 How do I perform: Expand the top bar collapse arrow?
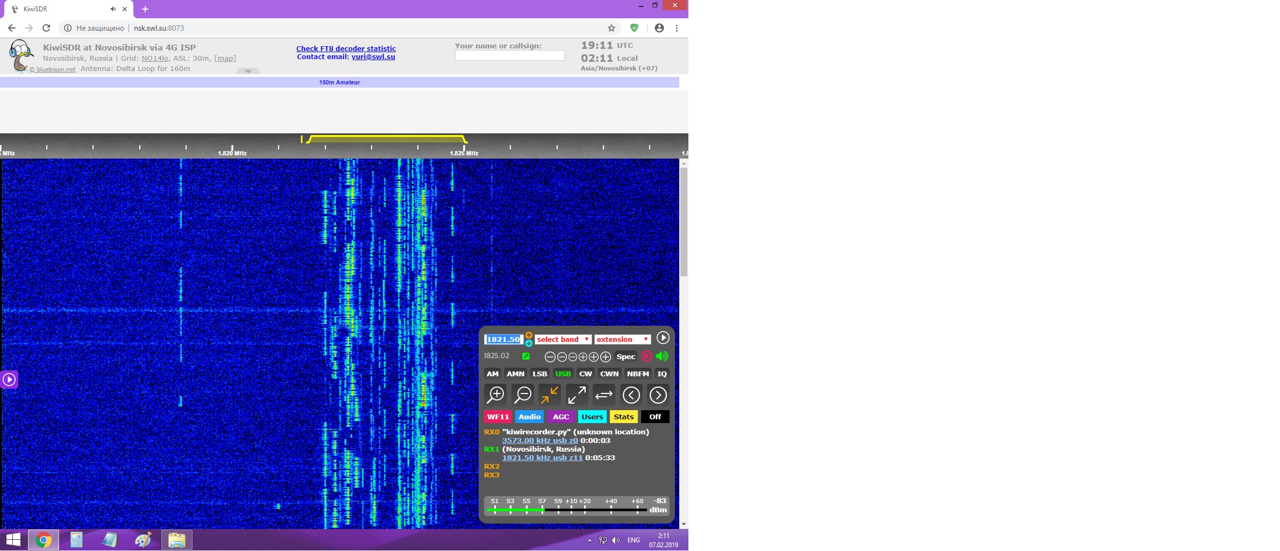(248, 71)
